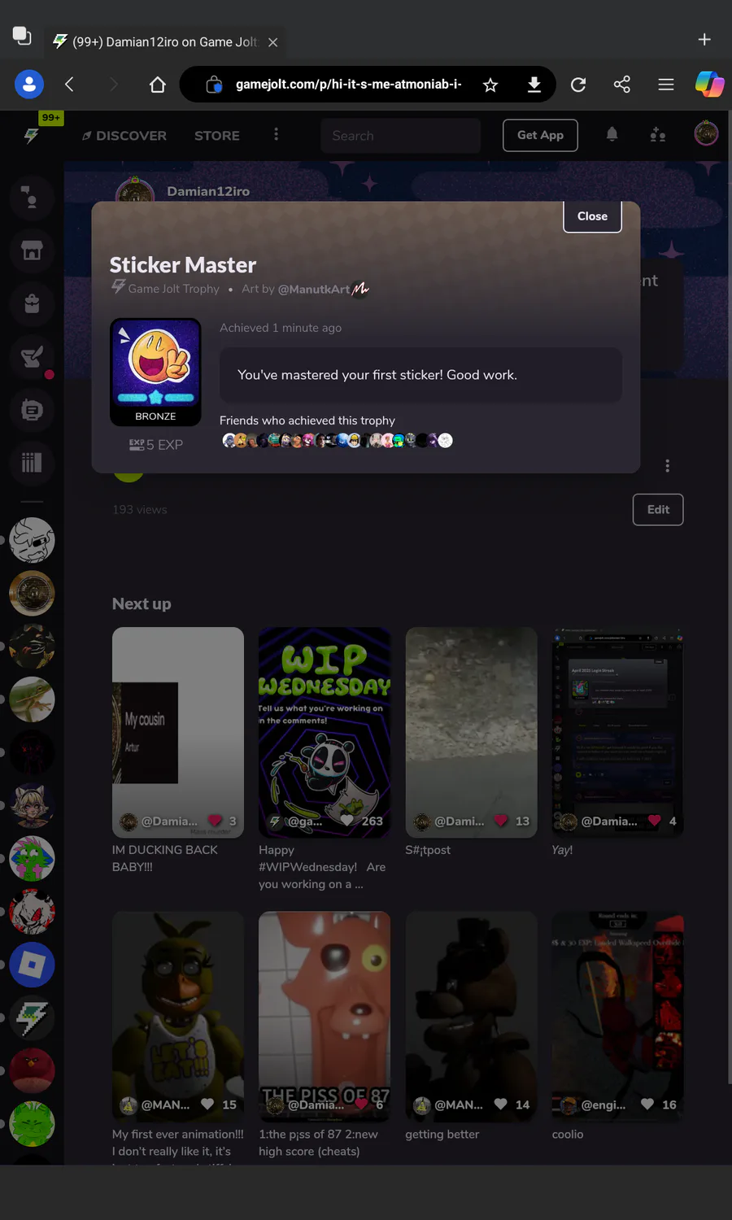This screenshot has height=1220, width=732.
Task: Close the Damian12iro Game Jolt tab
Action: pyautogui.click(x=273, y=42)
